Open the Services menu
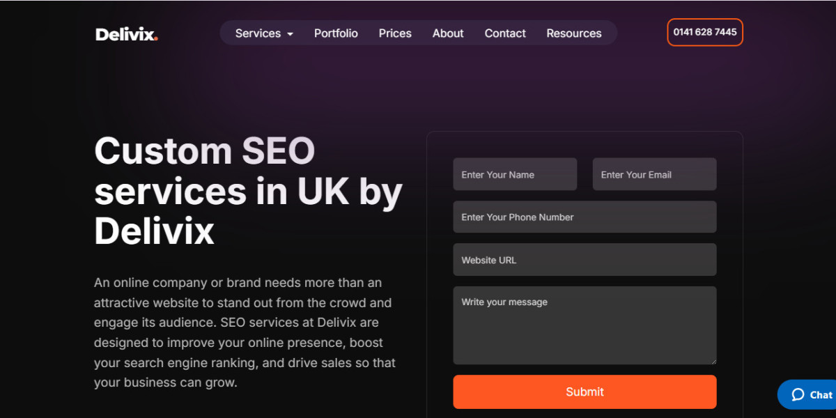The height and width of the screenshot is (418, 836). coord(258,33)
